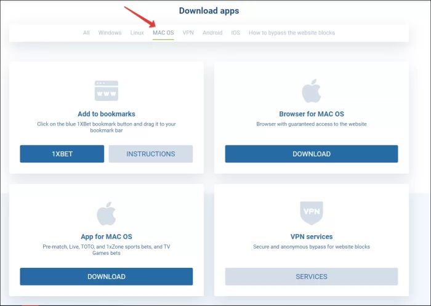Open the Android tab

click(x=212, y=33)
